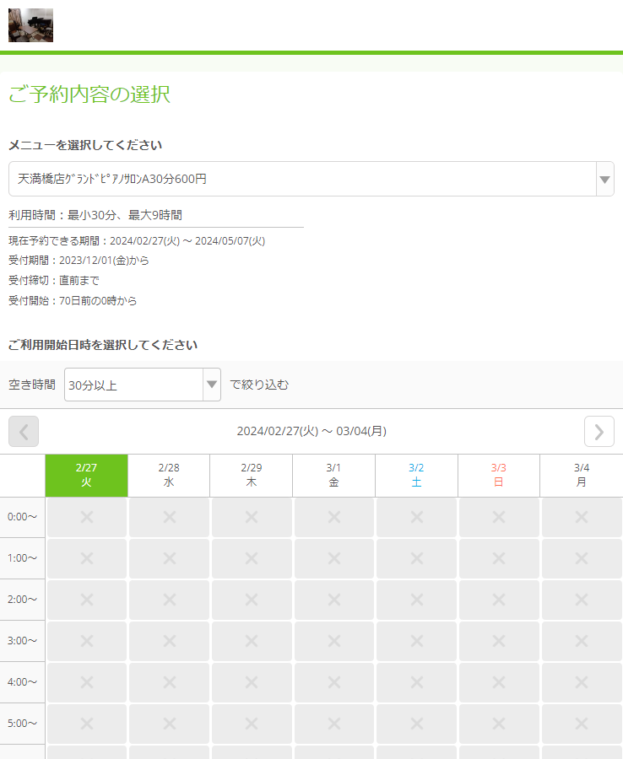Click the 5:00 slot for 3/3
The height and width of the screenshot is (759, 623).
[x=499, y=724]
